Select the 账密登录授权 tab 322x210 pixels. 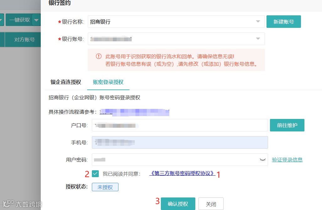(108, 82)
